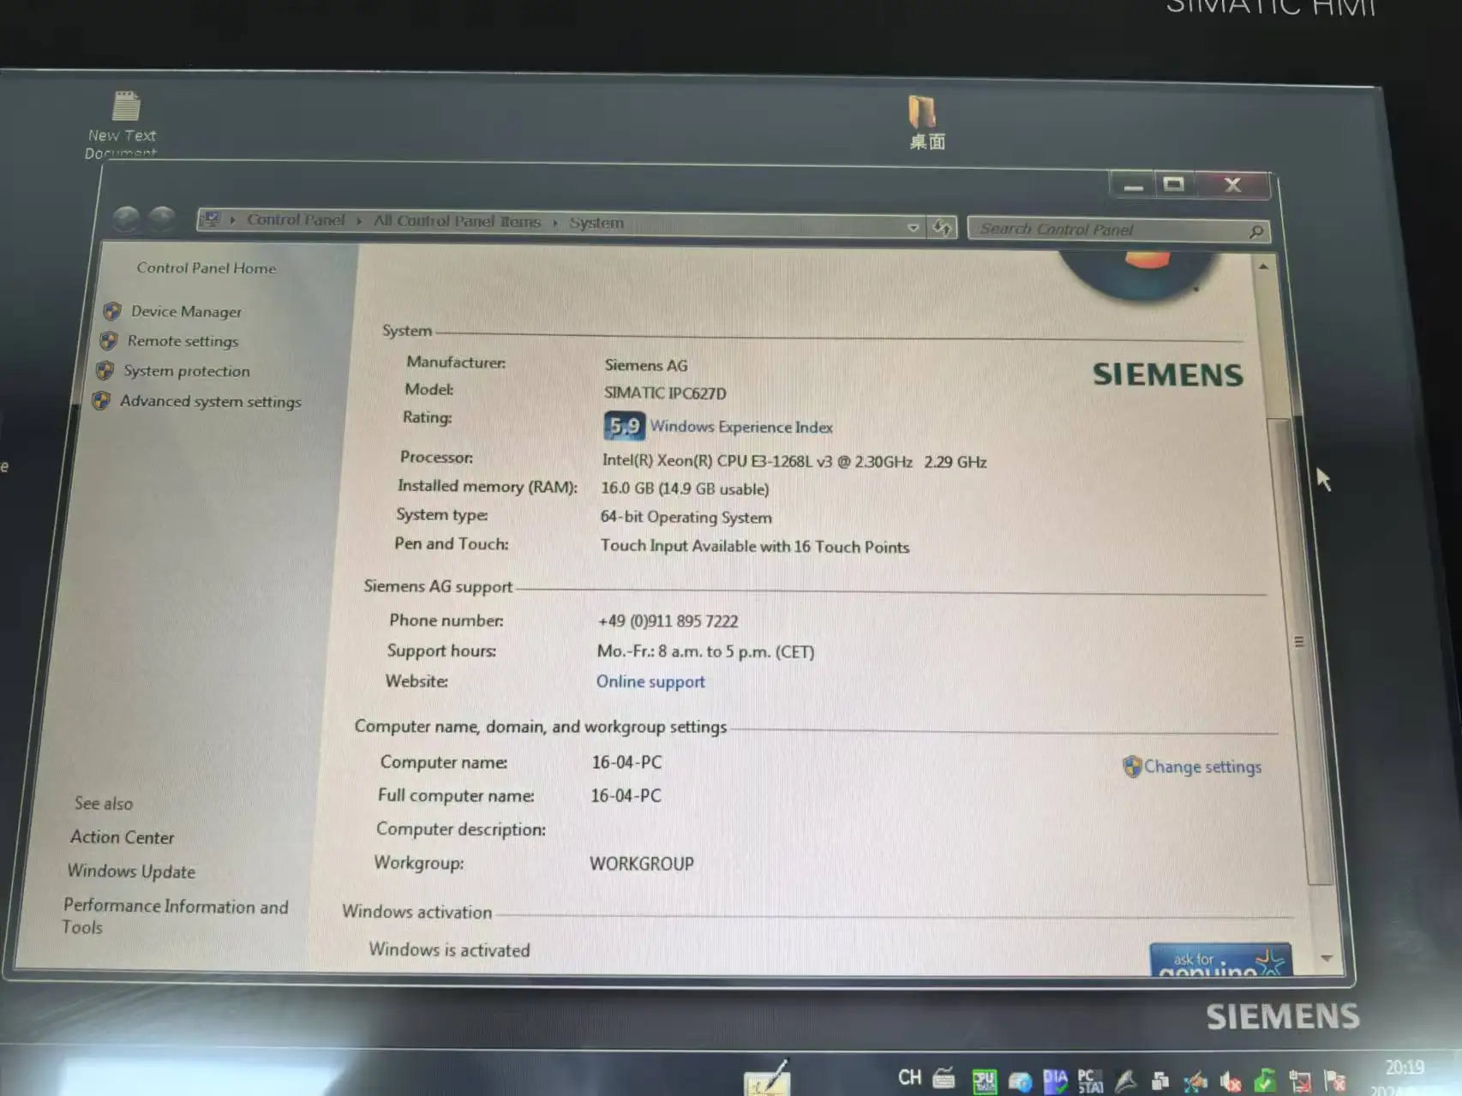Open Windows Update under See also
This screenshot has width=1462, height=1096.
pos(131,871)
